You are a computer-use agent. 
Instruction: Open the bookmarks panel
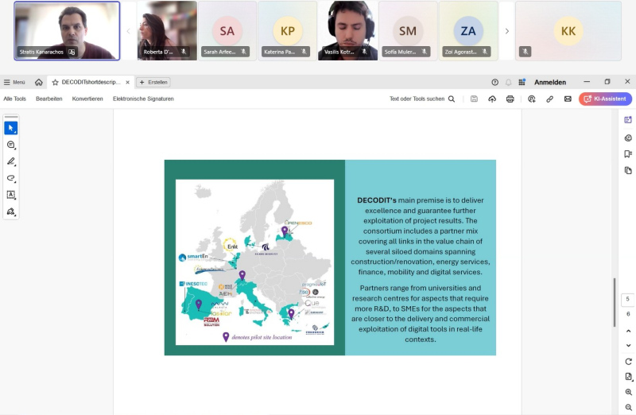(x=628, y=154)
